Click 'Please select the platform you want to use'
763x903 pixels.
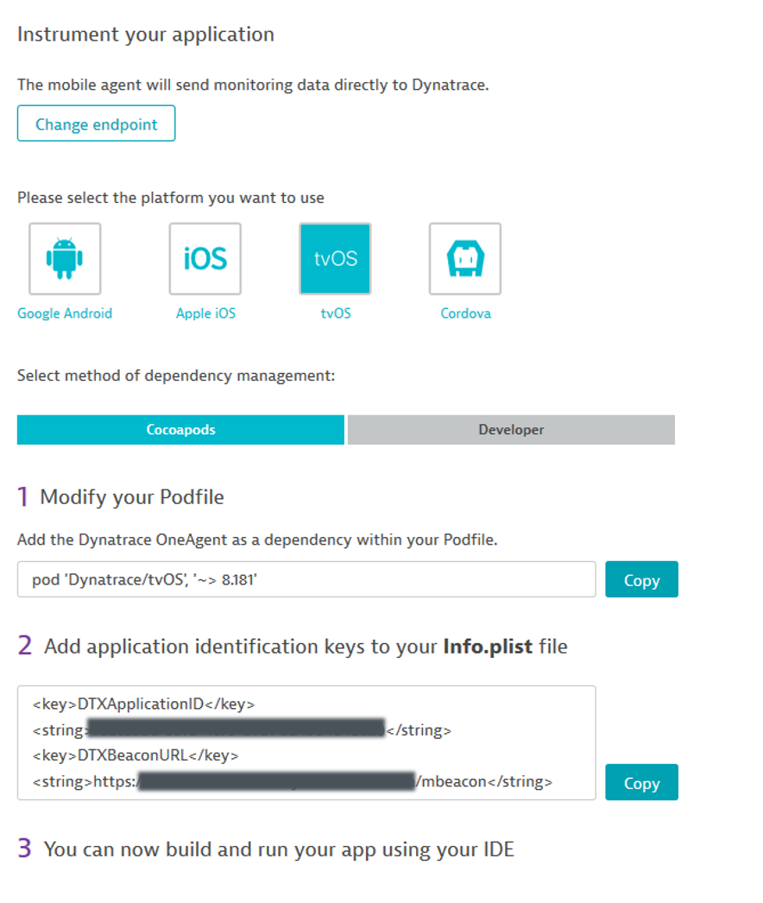(170, 198)
